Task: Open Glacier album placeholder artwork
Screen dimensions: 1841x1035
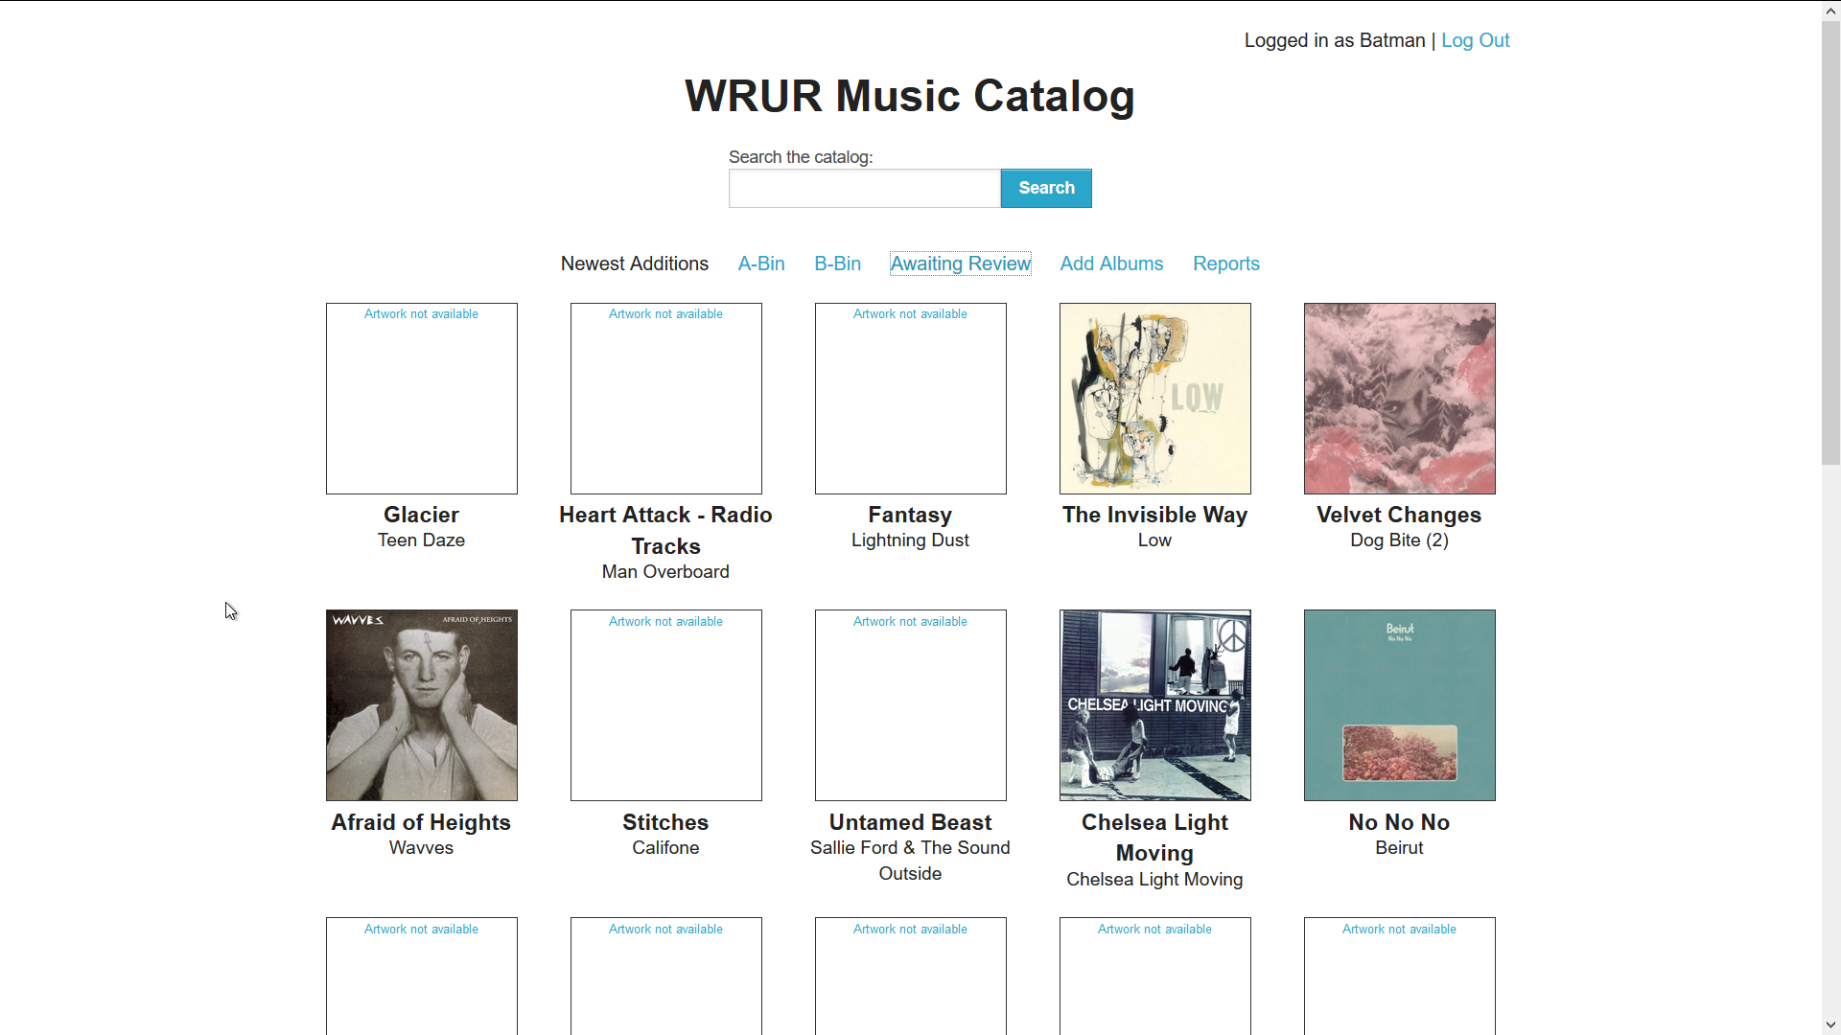Action: pos(421,399)
